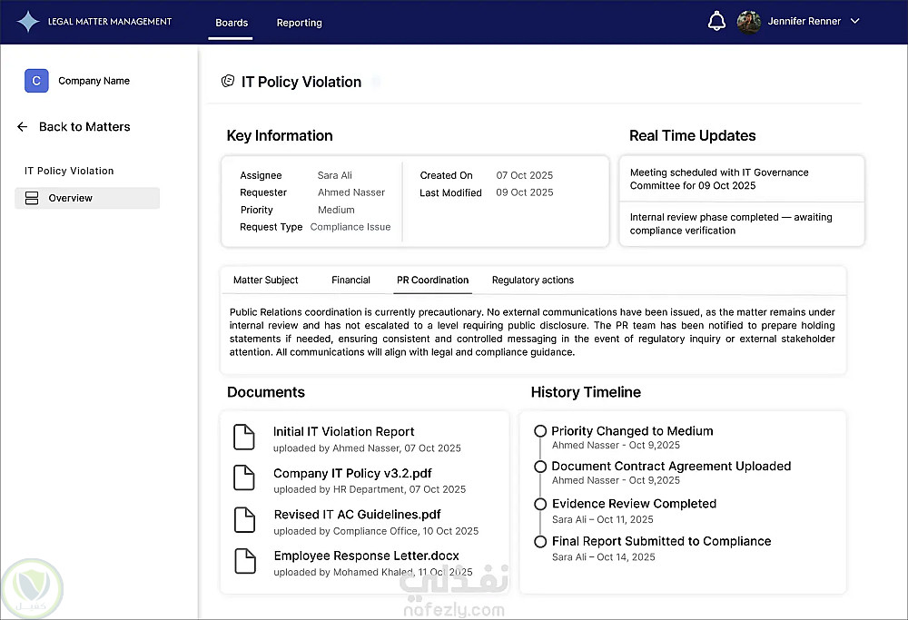Click the blue Company Name badge icon
908x620 pixels.
[x=36, y=81]
